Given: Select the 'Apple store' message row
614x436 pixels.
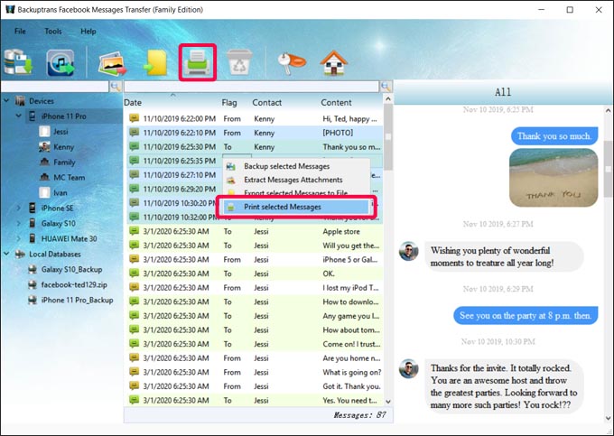Looking at the screenshot, I should [x=255, y=231].
